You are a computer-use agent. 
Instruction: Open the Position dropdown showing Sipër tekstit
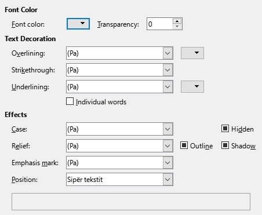click(x=119, y=180)
